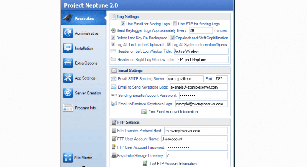
Task: Open the Program Info page
Action: tap(85, 108)
